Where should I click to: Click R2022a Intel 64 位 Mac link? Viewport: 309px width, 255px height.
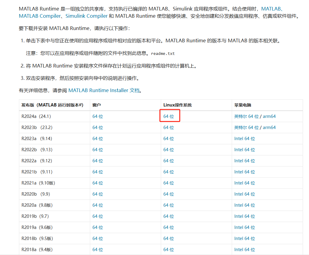(245, 161)
